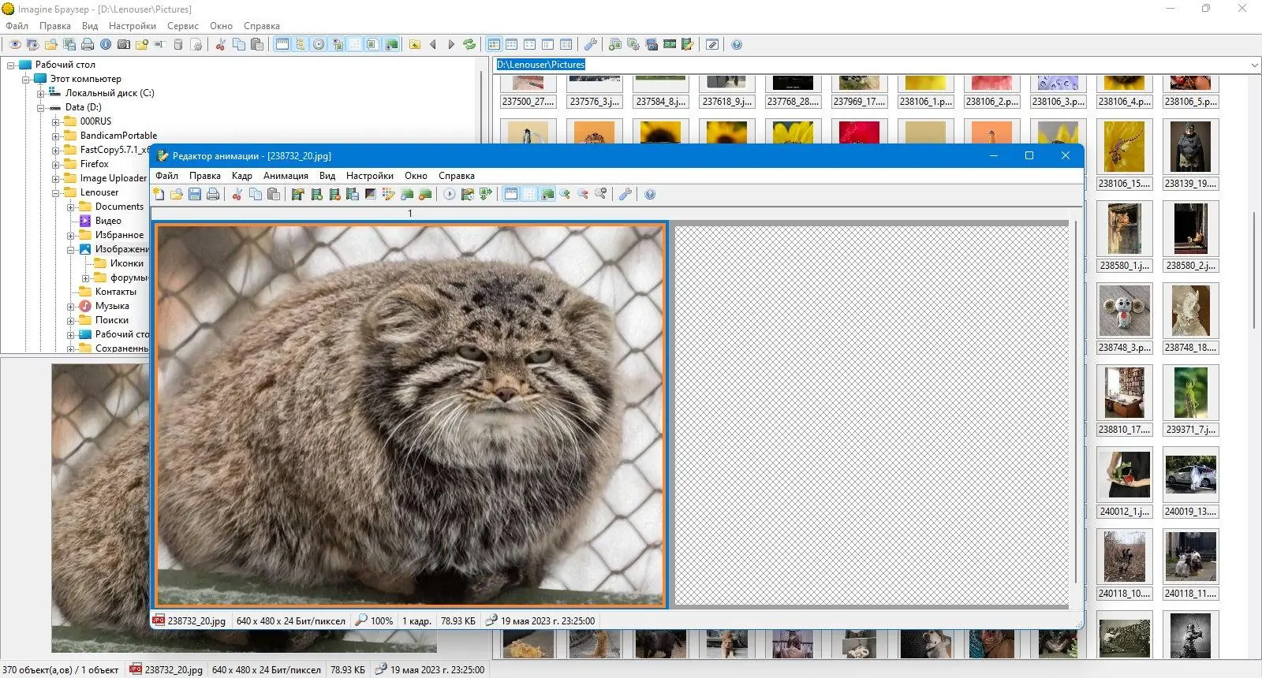Click the blue Help icon in browser toolbar

pyautogui.click(x=737, y=44)
